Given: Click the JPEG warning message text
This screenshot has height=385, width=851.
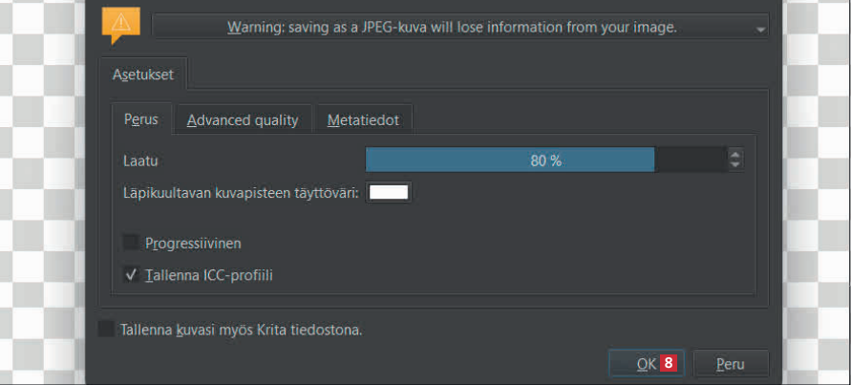Looking at the screenshot, I should (x=452, y=27).
